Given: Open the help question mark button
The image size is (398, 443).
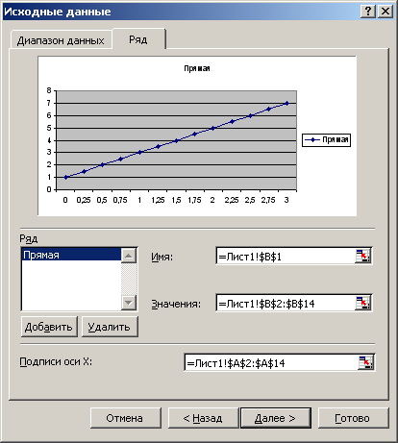Looking at the screenshot, I should click(368, 12).
